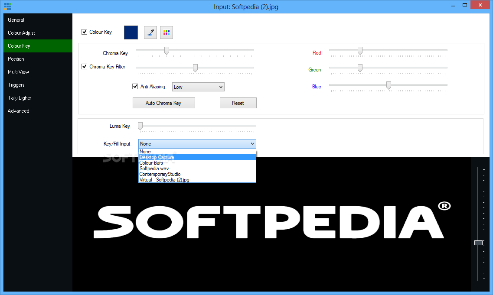This screenshot has width=493, height=295.
Task: Uncheck the Anti Aliasing checkbox
Action: click(135, 86)
